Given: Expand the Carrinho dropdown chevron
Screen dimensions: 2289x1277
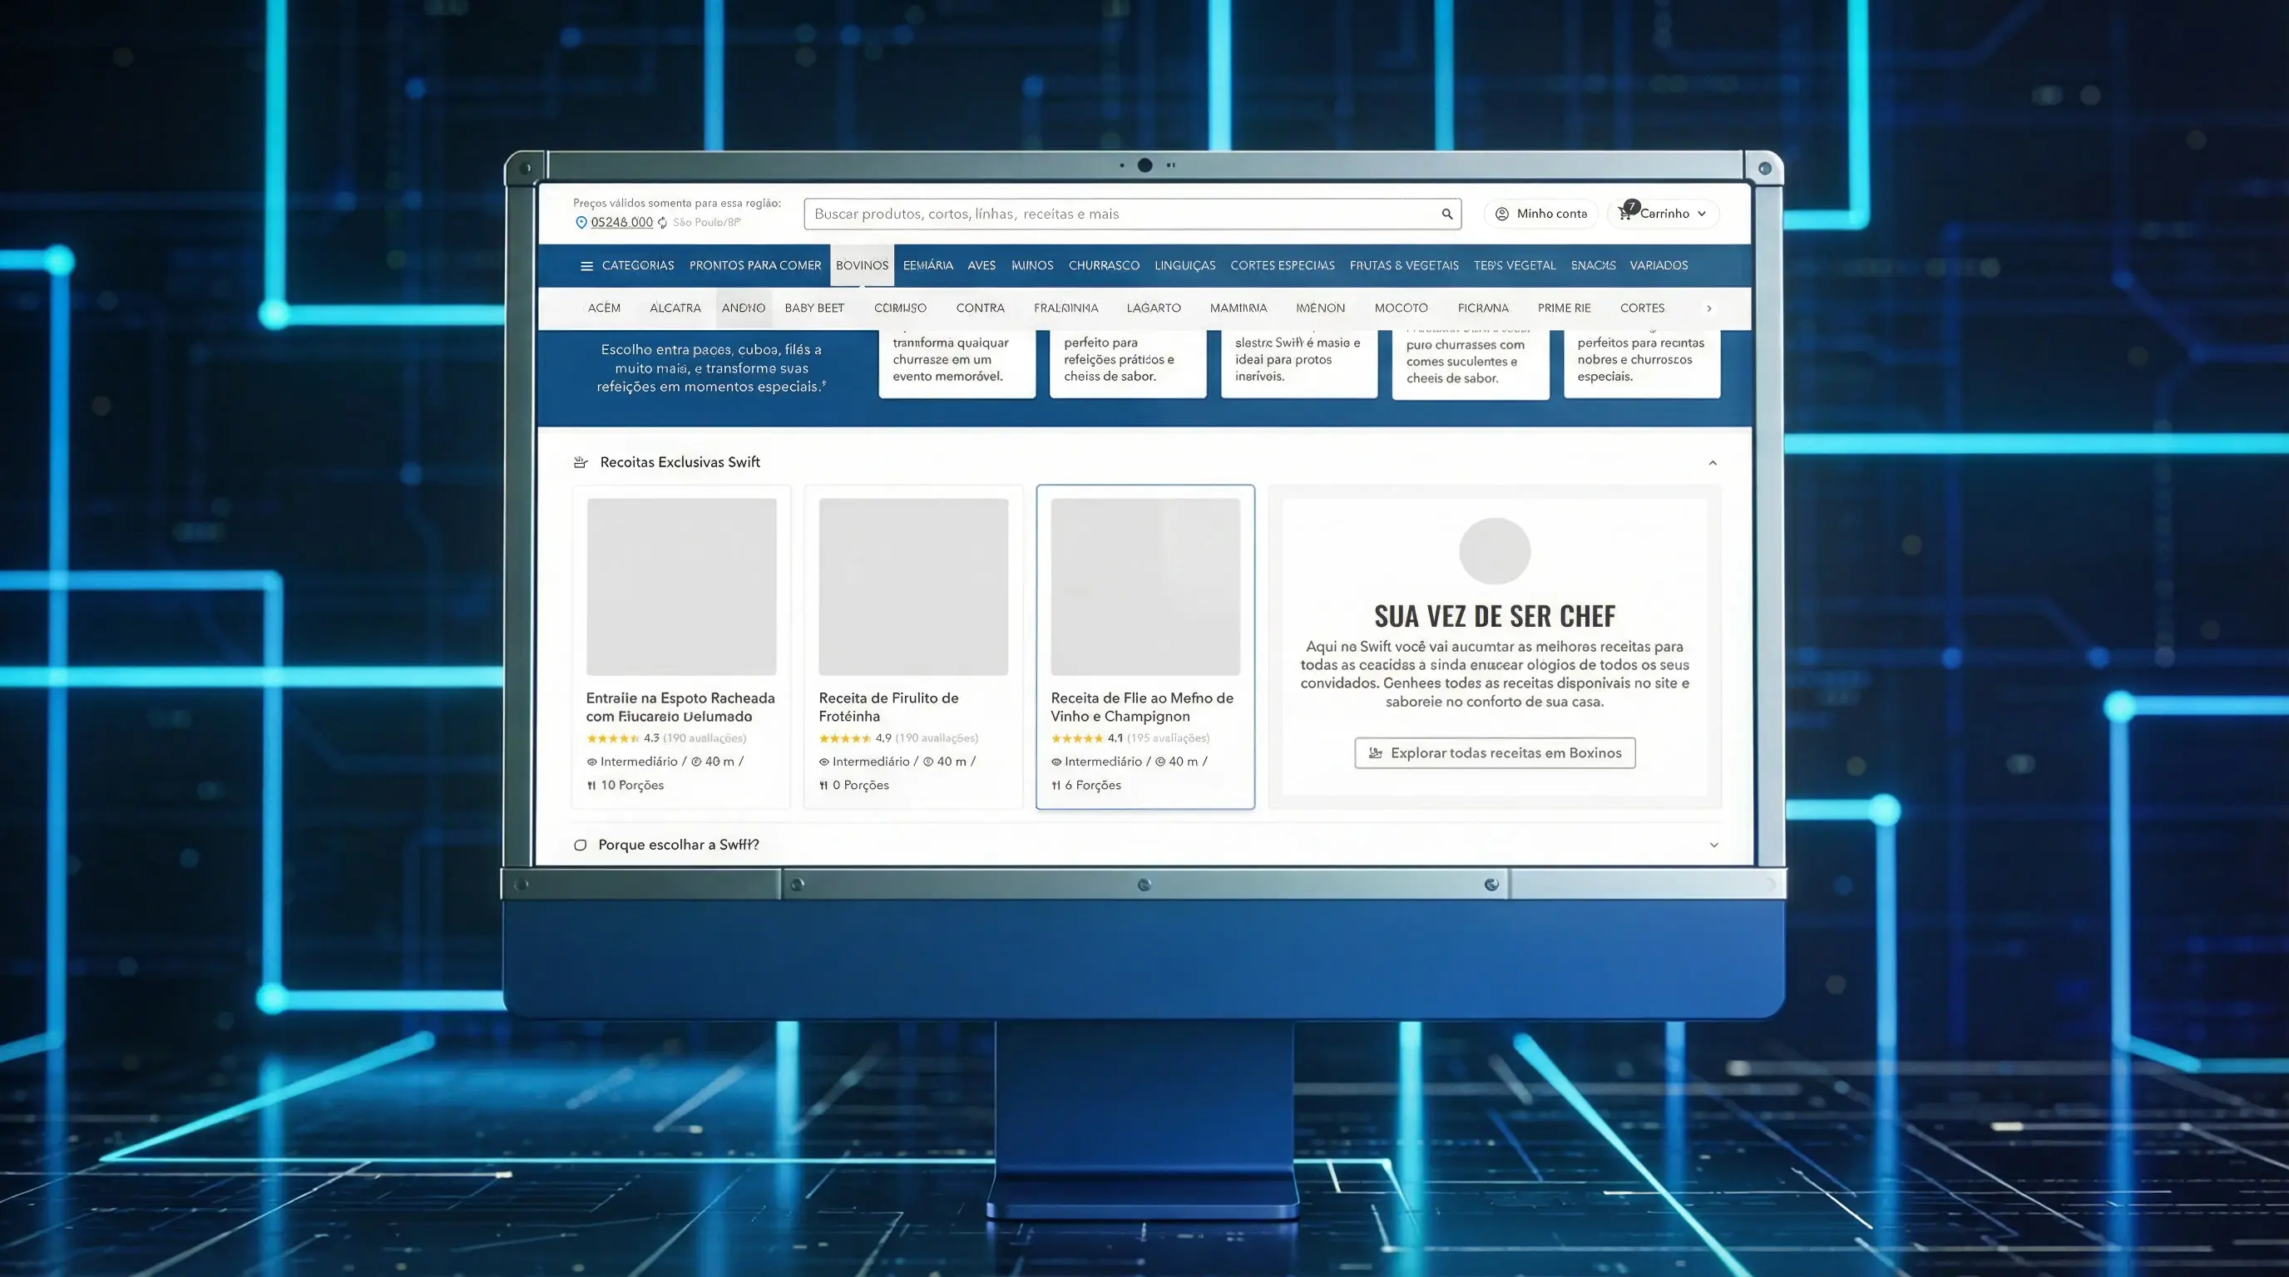Looking at the screenshot, I should pos(1703,213).
